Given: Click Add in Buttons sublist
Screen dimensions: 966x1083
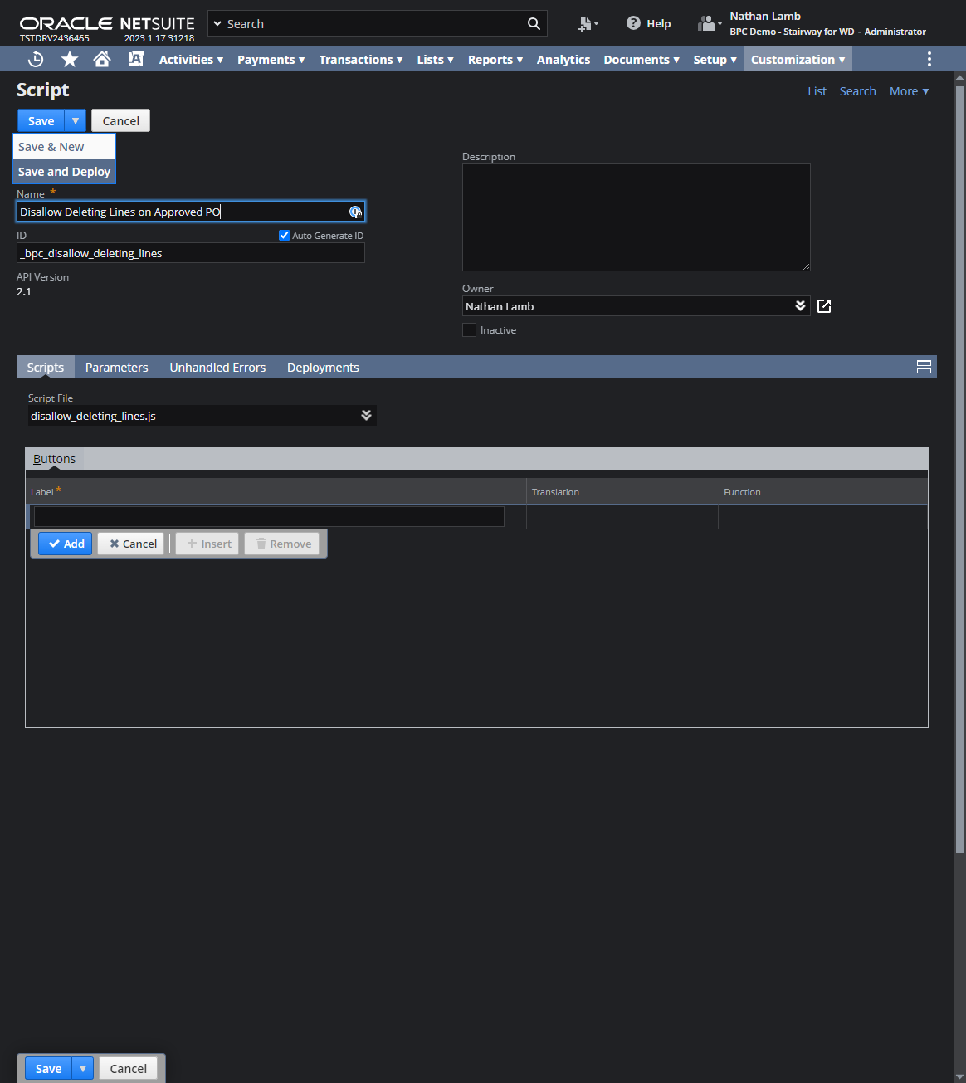Looking at the screenshot, I should coord(66,544).
